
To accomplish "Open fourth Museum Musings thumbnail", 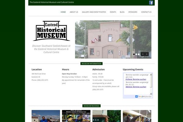I will click(x=137, y=116).
